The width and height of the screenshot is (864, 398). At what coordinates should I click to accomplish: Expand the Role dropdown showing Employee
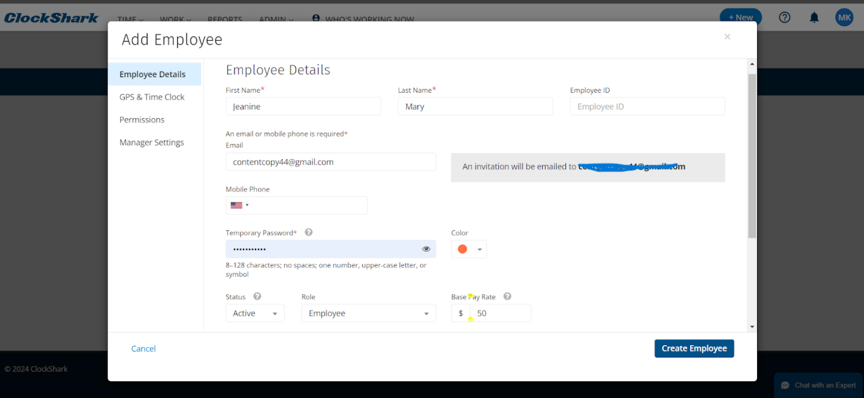coord(368,313)
